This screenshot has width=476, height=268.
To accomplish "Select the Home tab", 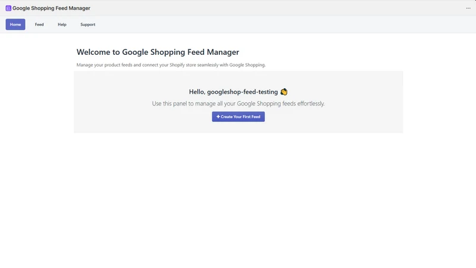I will (15, 24).
